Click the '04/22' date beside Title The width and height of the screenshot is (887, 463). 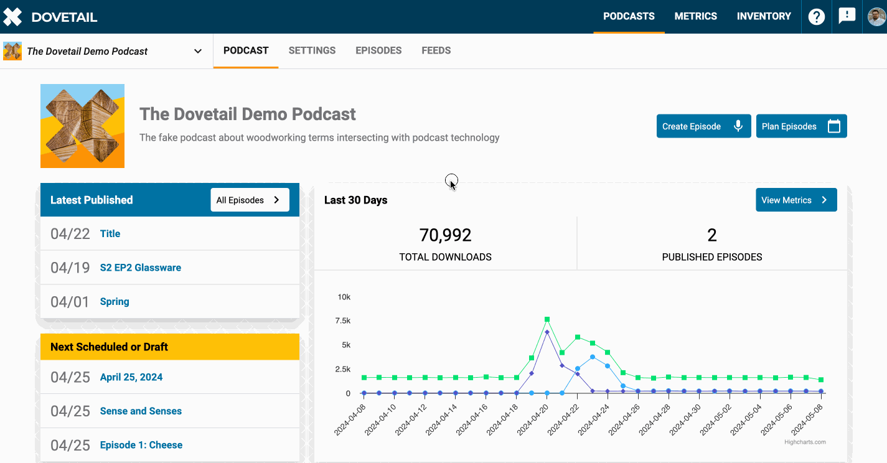(x=70, y=234)
